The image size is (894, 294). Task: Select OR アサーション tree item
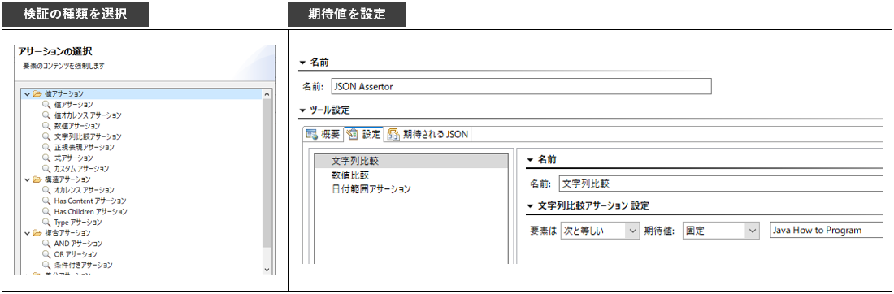[76, 254]
